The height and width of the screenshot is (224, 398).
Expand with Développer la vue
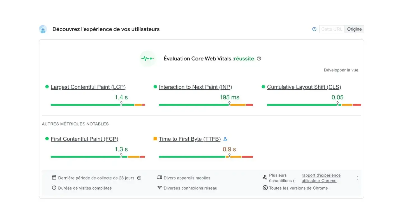click(x=341, y=70)
